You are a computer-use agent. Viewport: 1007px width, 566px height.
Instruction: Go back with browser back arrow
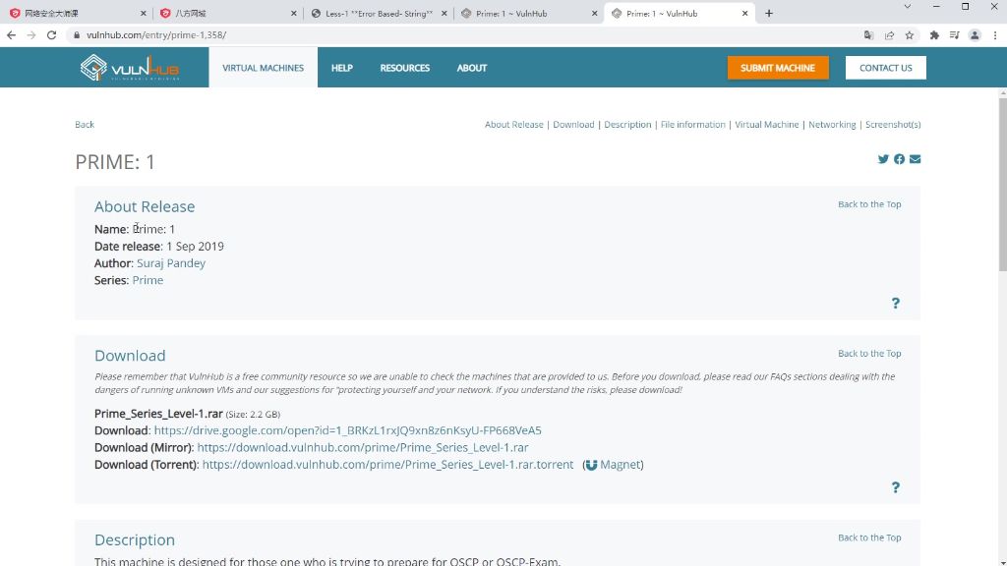11,35
